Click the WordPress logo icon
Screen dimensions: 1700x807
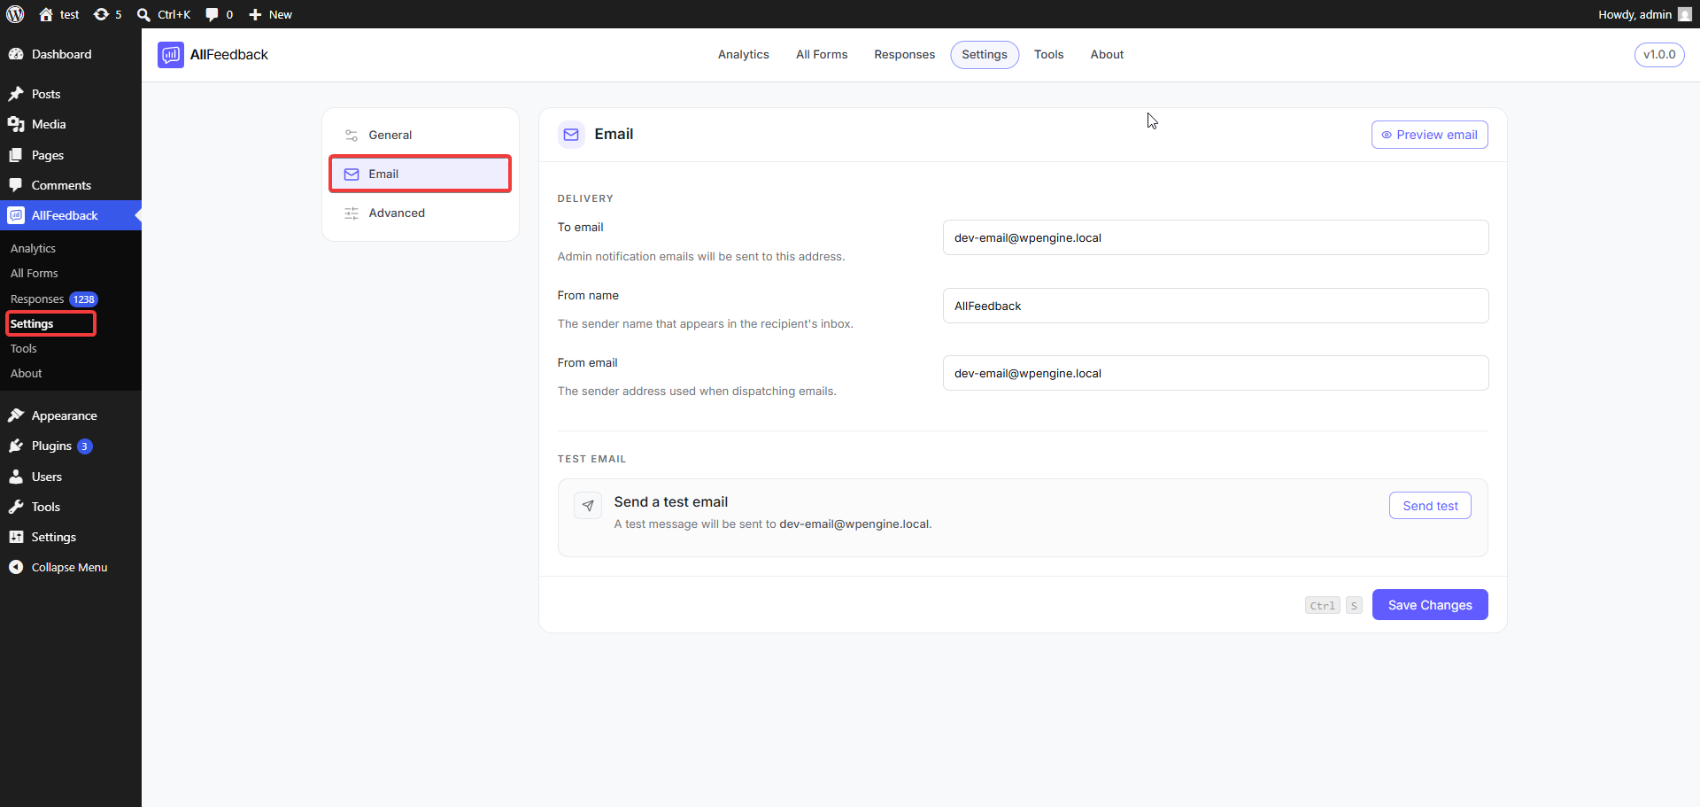pyautogui.click(x=15, y=14)
